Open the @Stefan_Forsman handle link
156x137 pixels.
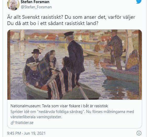click(x=36, y=7)
